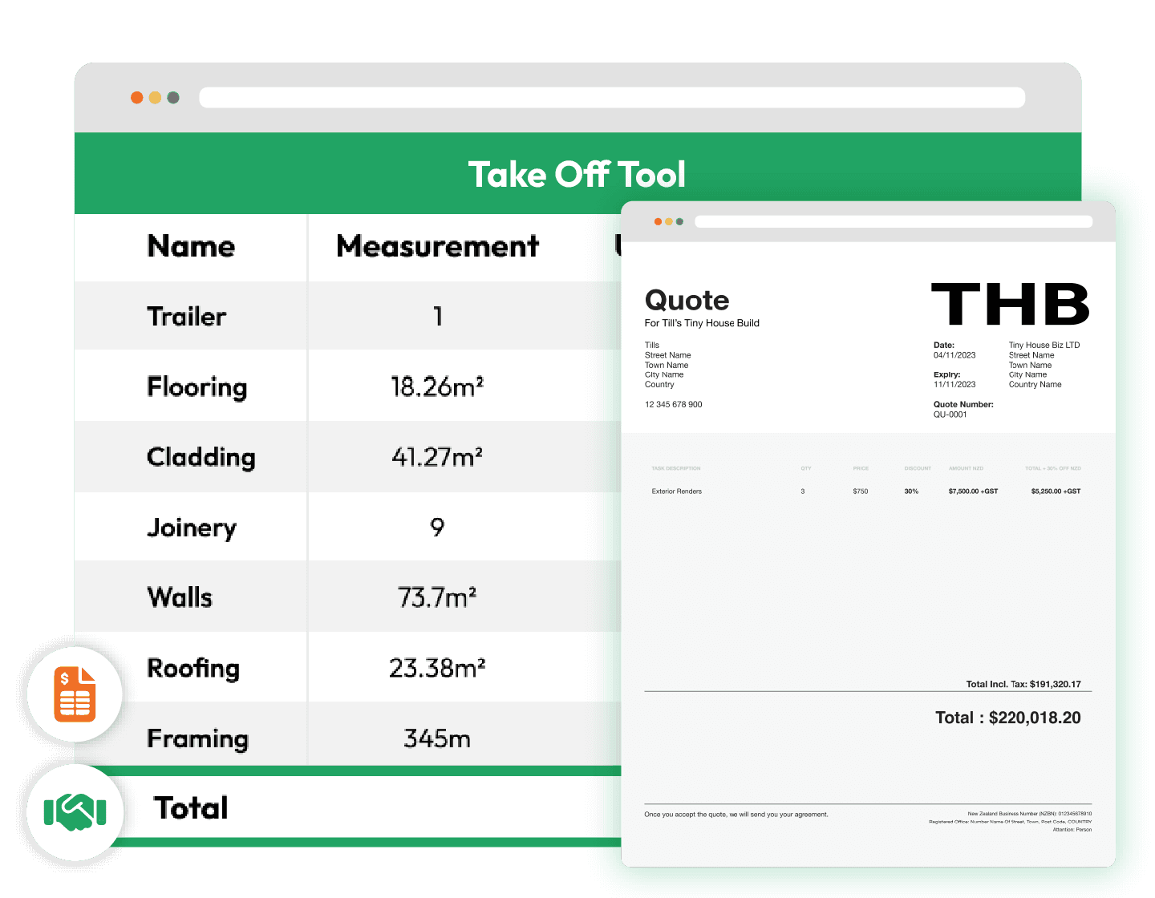Click the '$750' price in the quote
The image size is (1155, 898).
(861, 491)
